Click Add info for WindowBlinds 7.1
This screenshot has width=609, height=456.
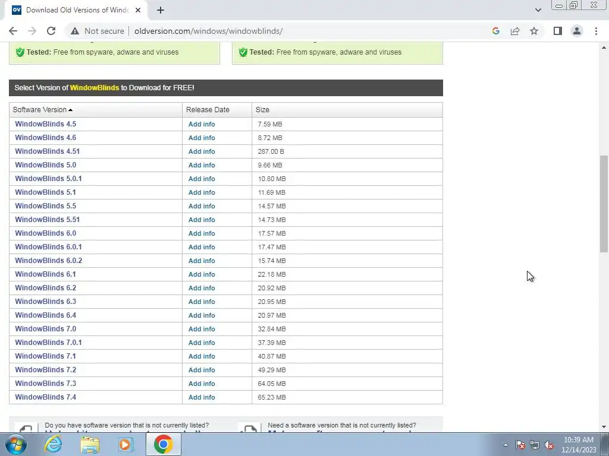coord(202,356)
